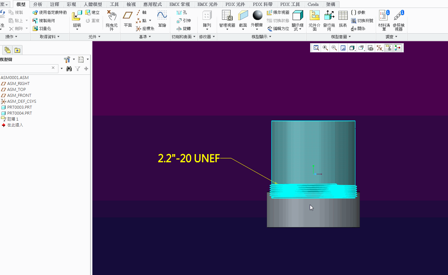Screen dimensions: 448x275
Task: Switch to the 註釋 (Annotate) ribbon tab
Action: 55,4
